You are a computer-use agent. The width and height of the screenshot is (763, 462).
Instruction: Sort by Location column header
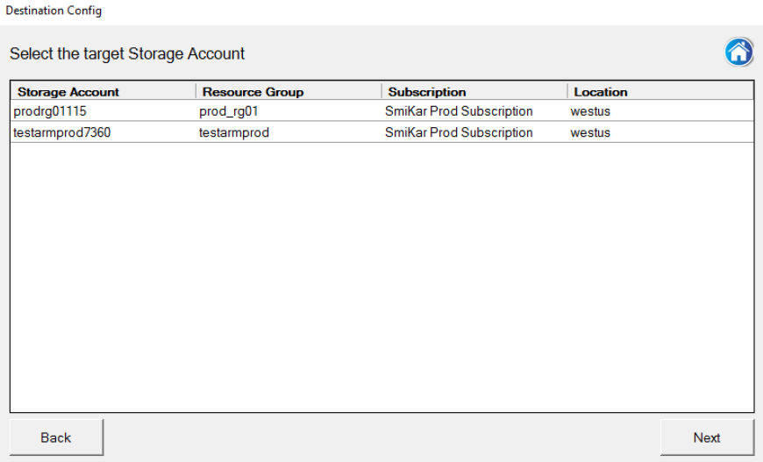tap(660, 91)
